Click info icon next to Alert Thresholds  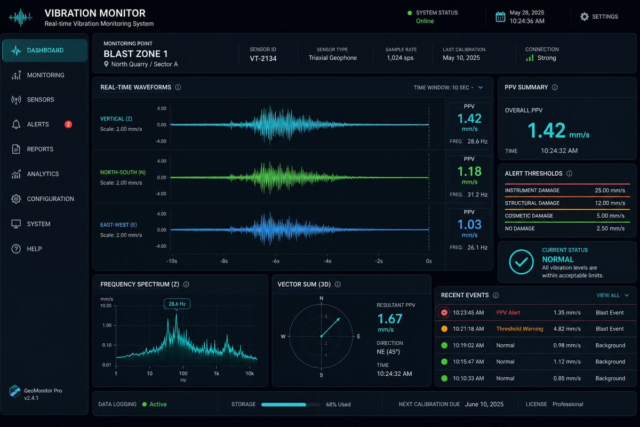coord(570,173)
